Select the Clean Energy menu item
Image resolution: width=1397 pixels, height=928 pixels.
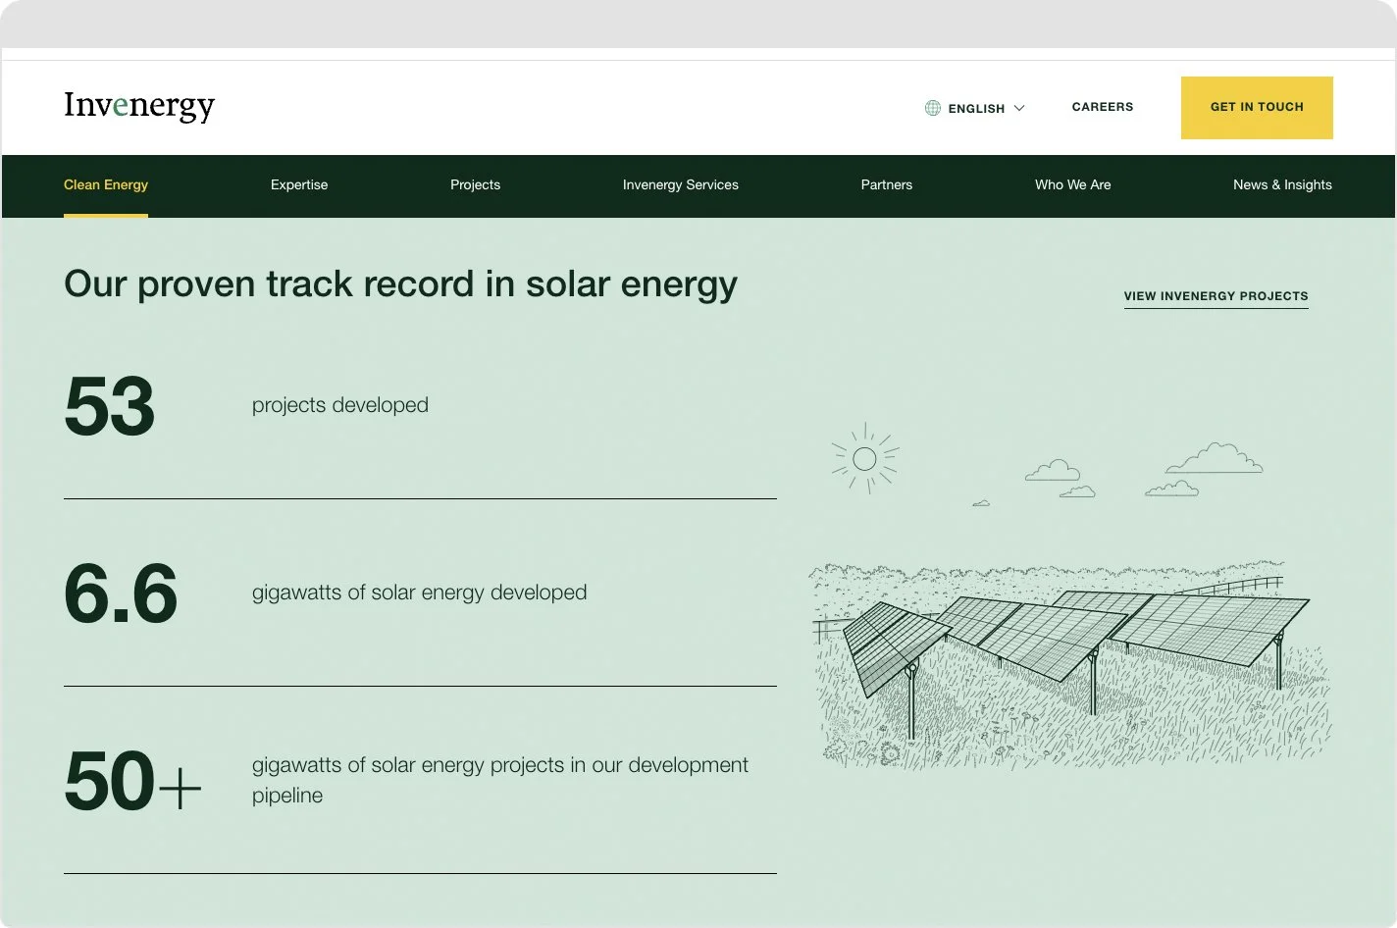106,184
